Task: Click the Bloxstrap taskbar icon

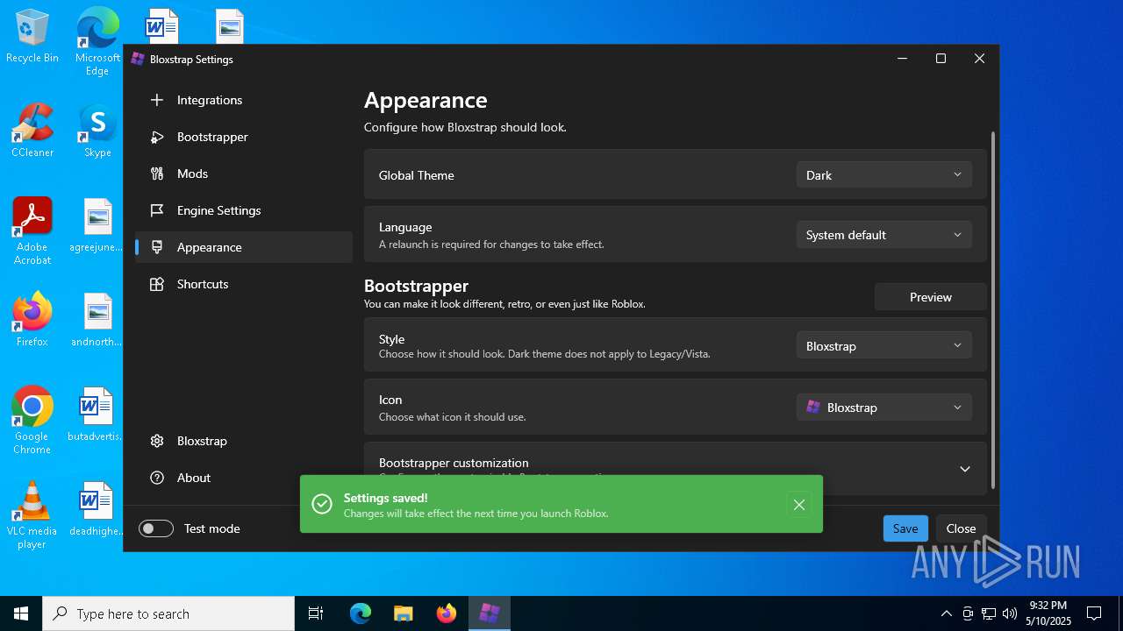Action: tap(490, 613)
